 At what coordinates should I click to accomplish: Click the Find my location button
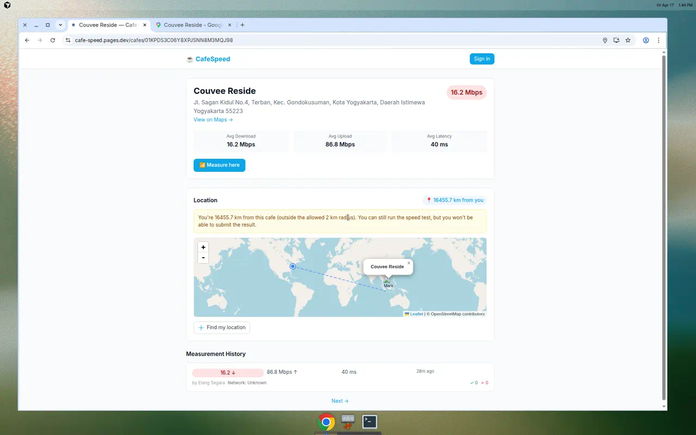coord(222,327)
